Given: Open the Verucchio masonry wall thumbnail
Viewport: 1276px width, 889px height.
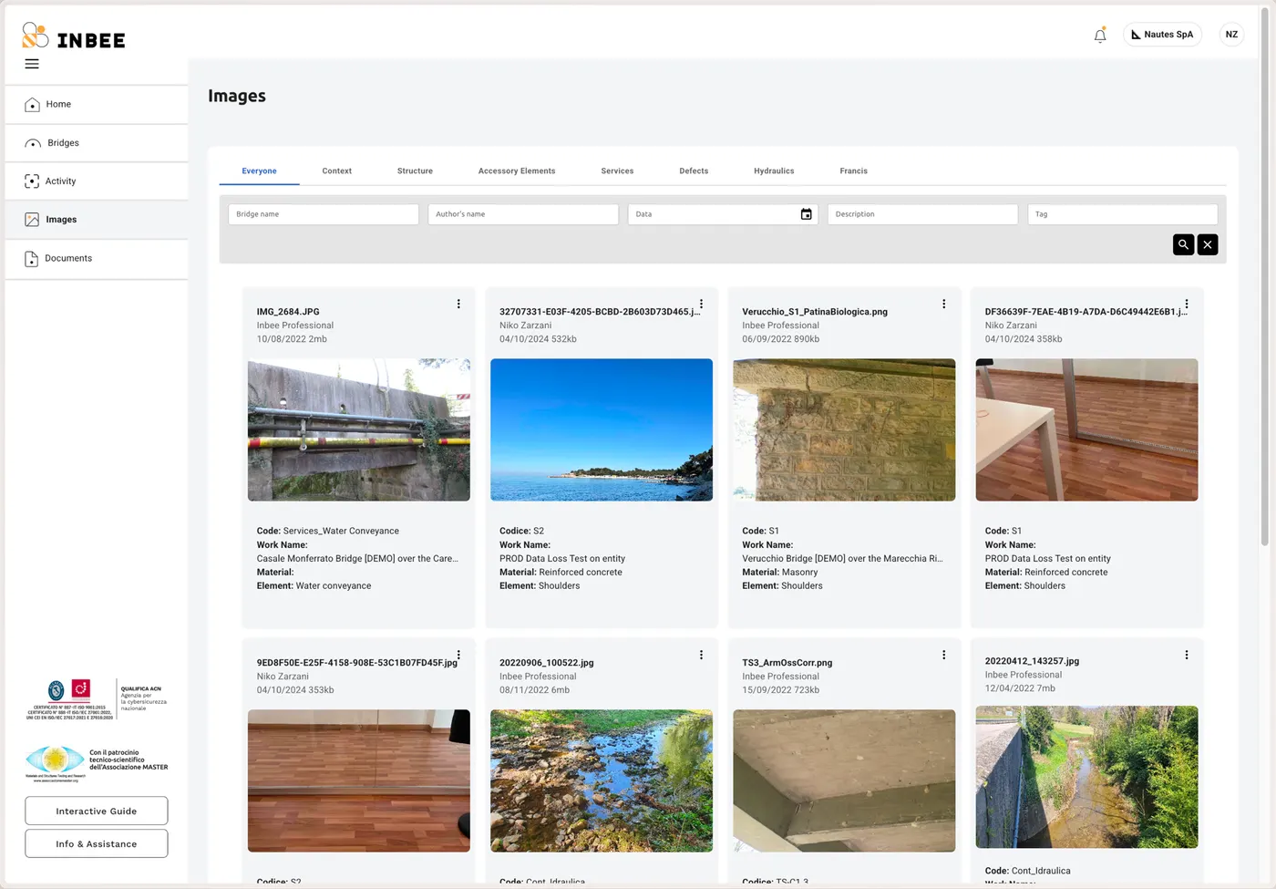Looking at the screenshot, I should click(x=844, y=429).
